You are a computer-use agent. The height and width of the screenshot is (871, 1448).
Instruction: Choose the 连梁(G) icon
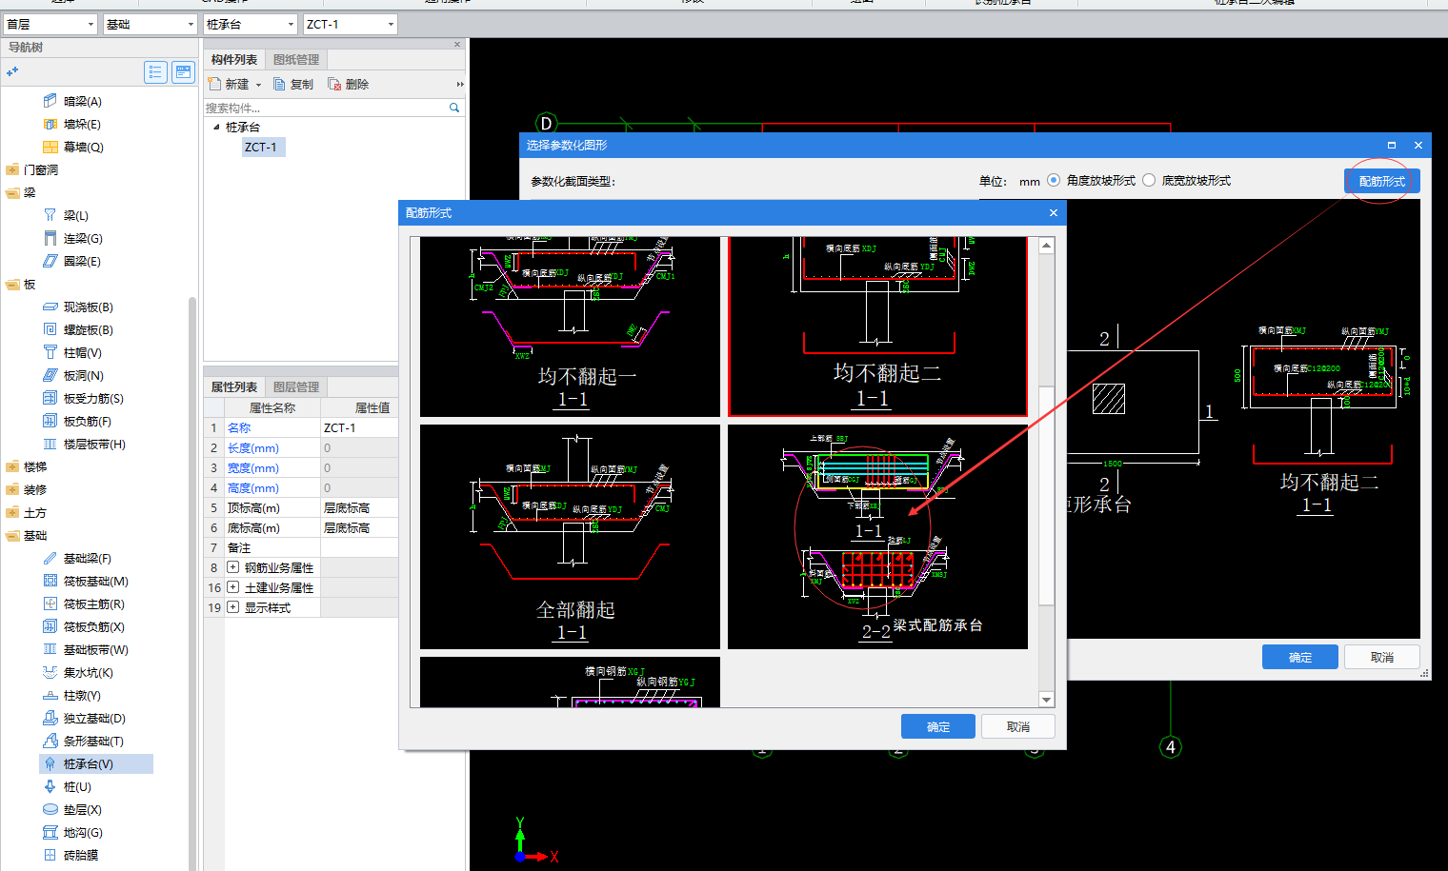click(50, 238)
